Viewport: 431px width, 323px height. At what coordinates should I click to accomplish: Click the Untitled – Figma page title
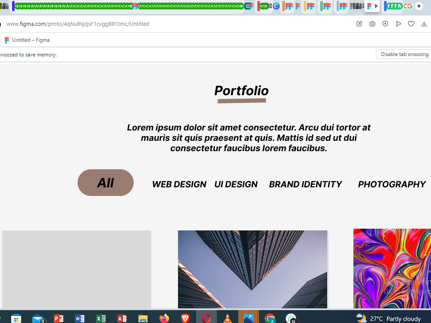pyautogui.click(x=31, y=40)
